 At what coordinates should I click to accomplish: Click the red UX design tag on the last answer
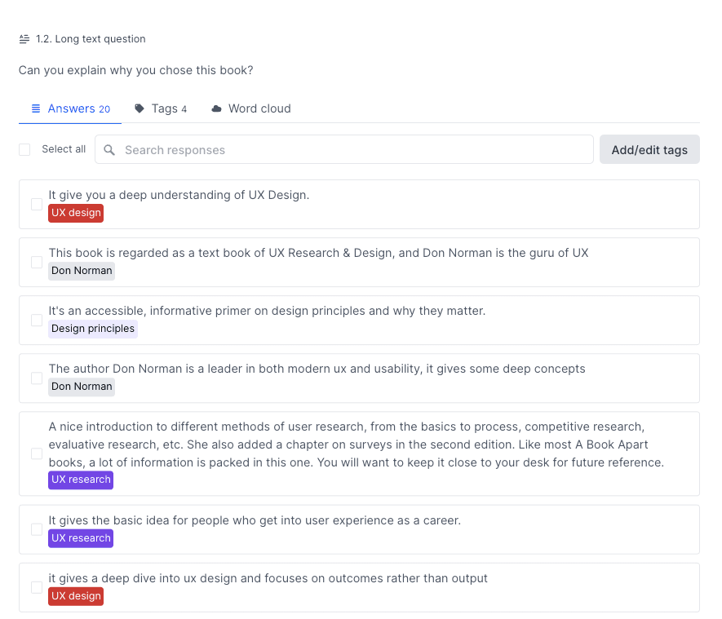pos(75,596)
